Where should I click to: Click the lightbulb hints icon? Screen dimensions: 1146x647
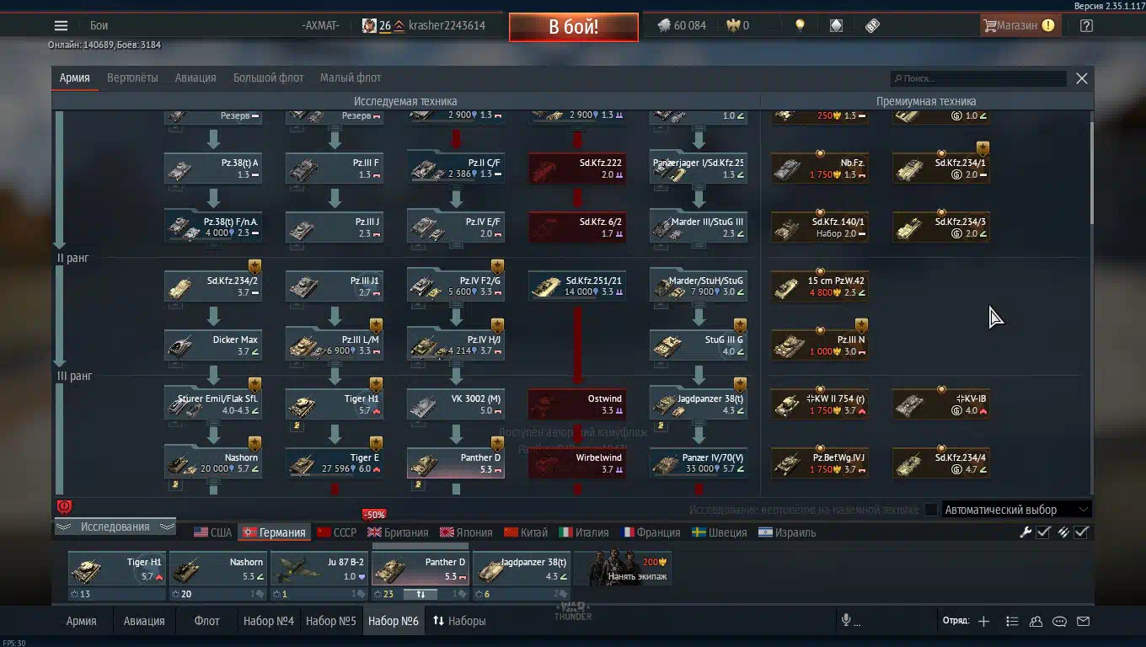click(x=800, y=25)
